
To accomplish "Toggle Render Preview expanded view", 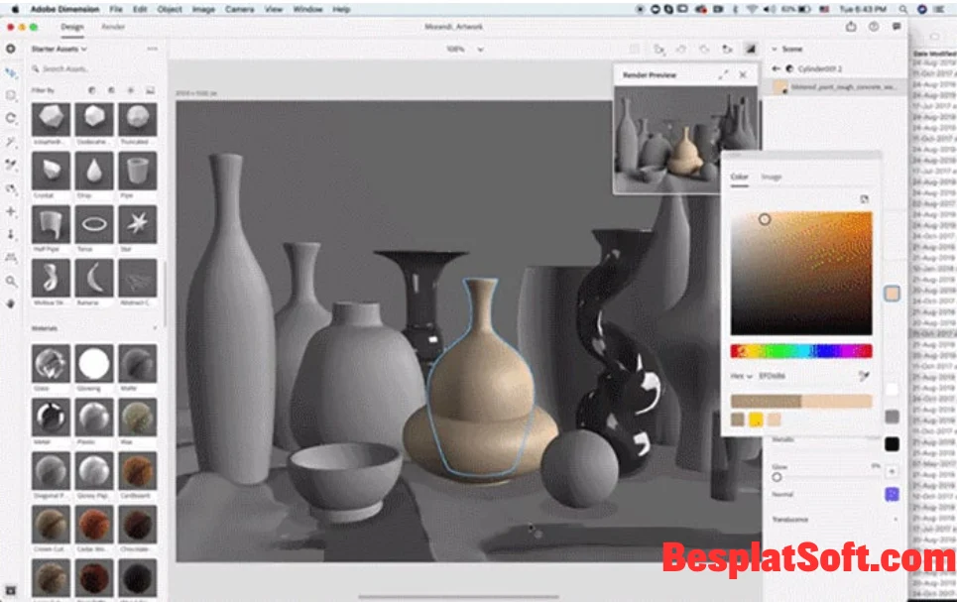I will tap(723, 72).
